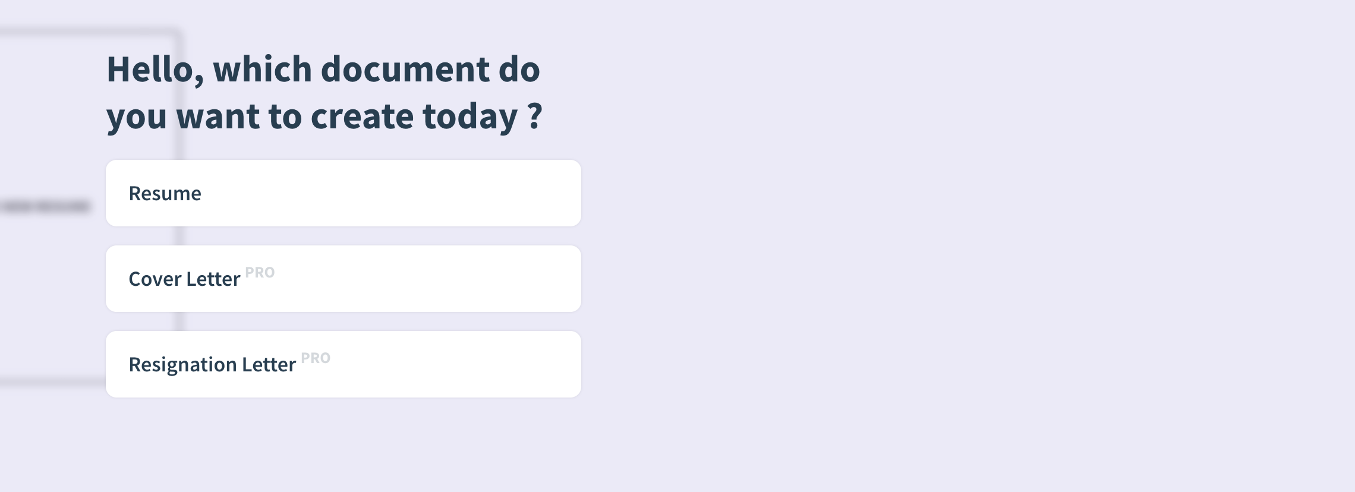
Task: Select the Resume document option
Action: tap(344, 193)
